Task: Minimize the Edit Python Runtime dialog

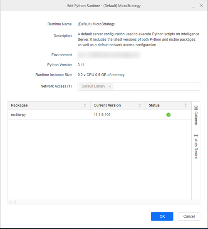Action: 193,6
